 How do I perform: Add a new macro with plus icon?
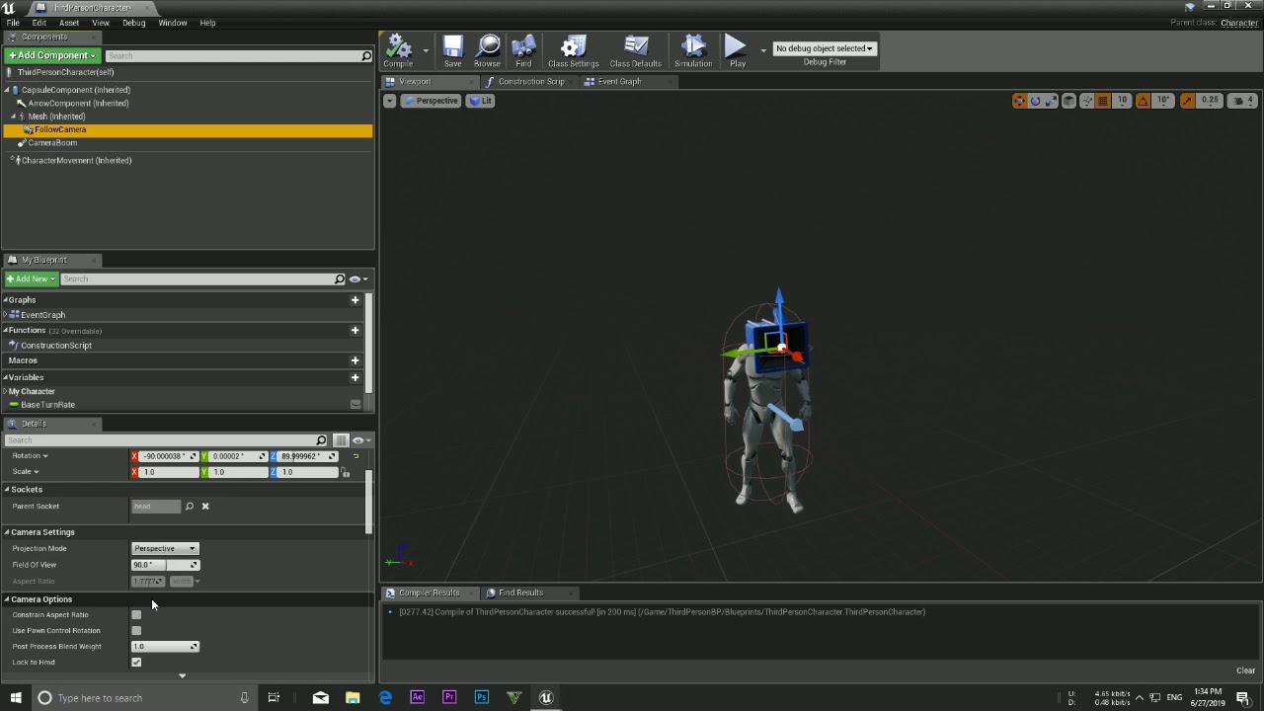[x=355, y=360]
